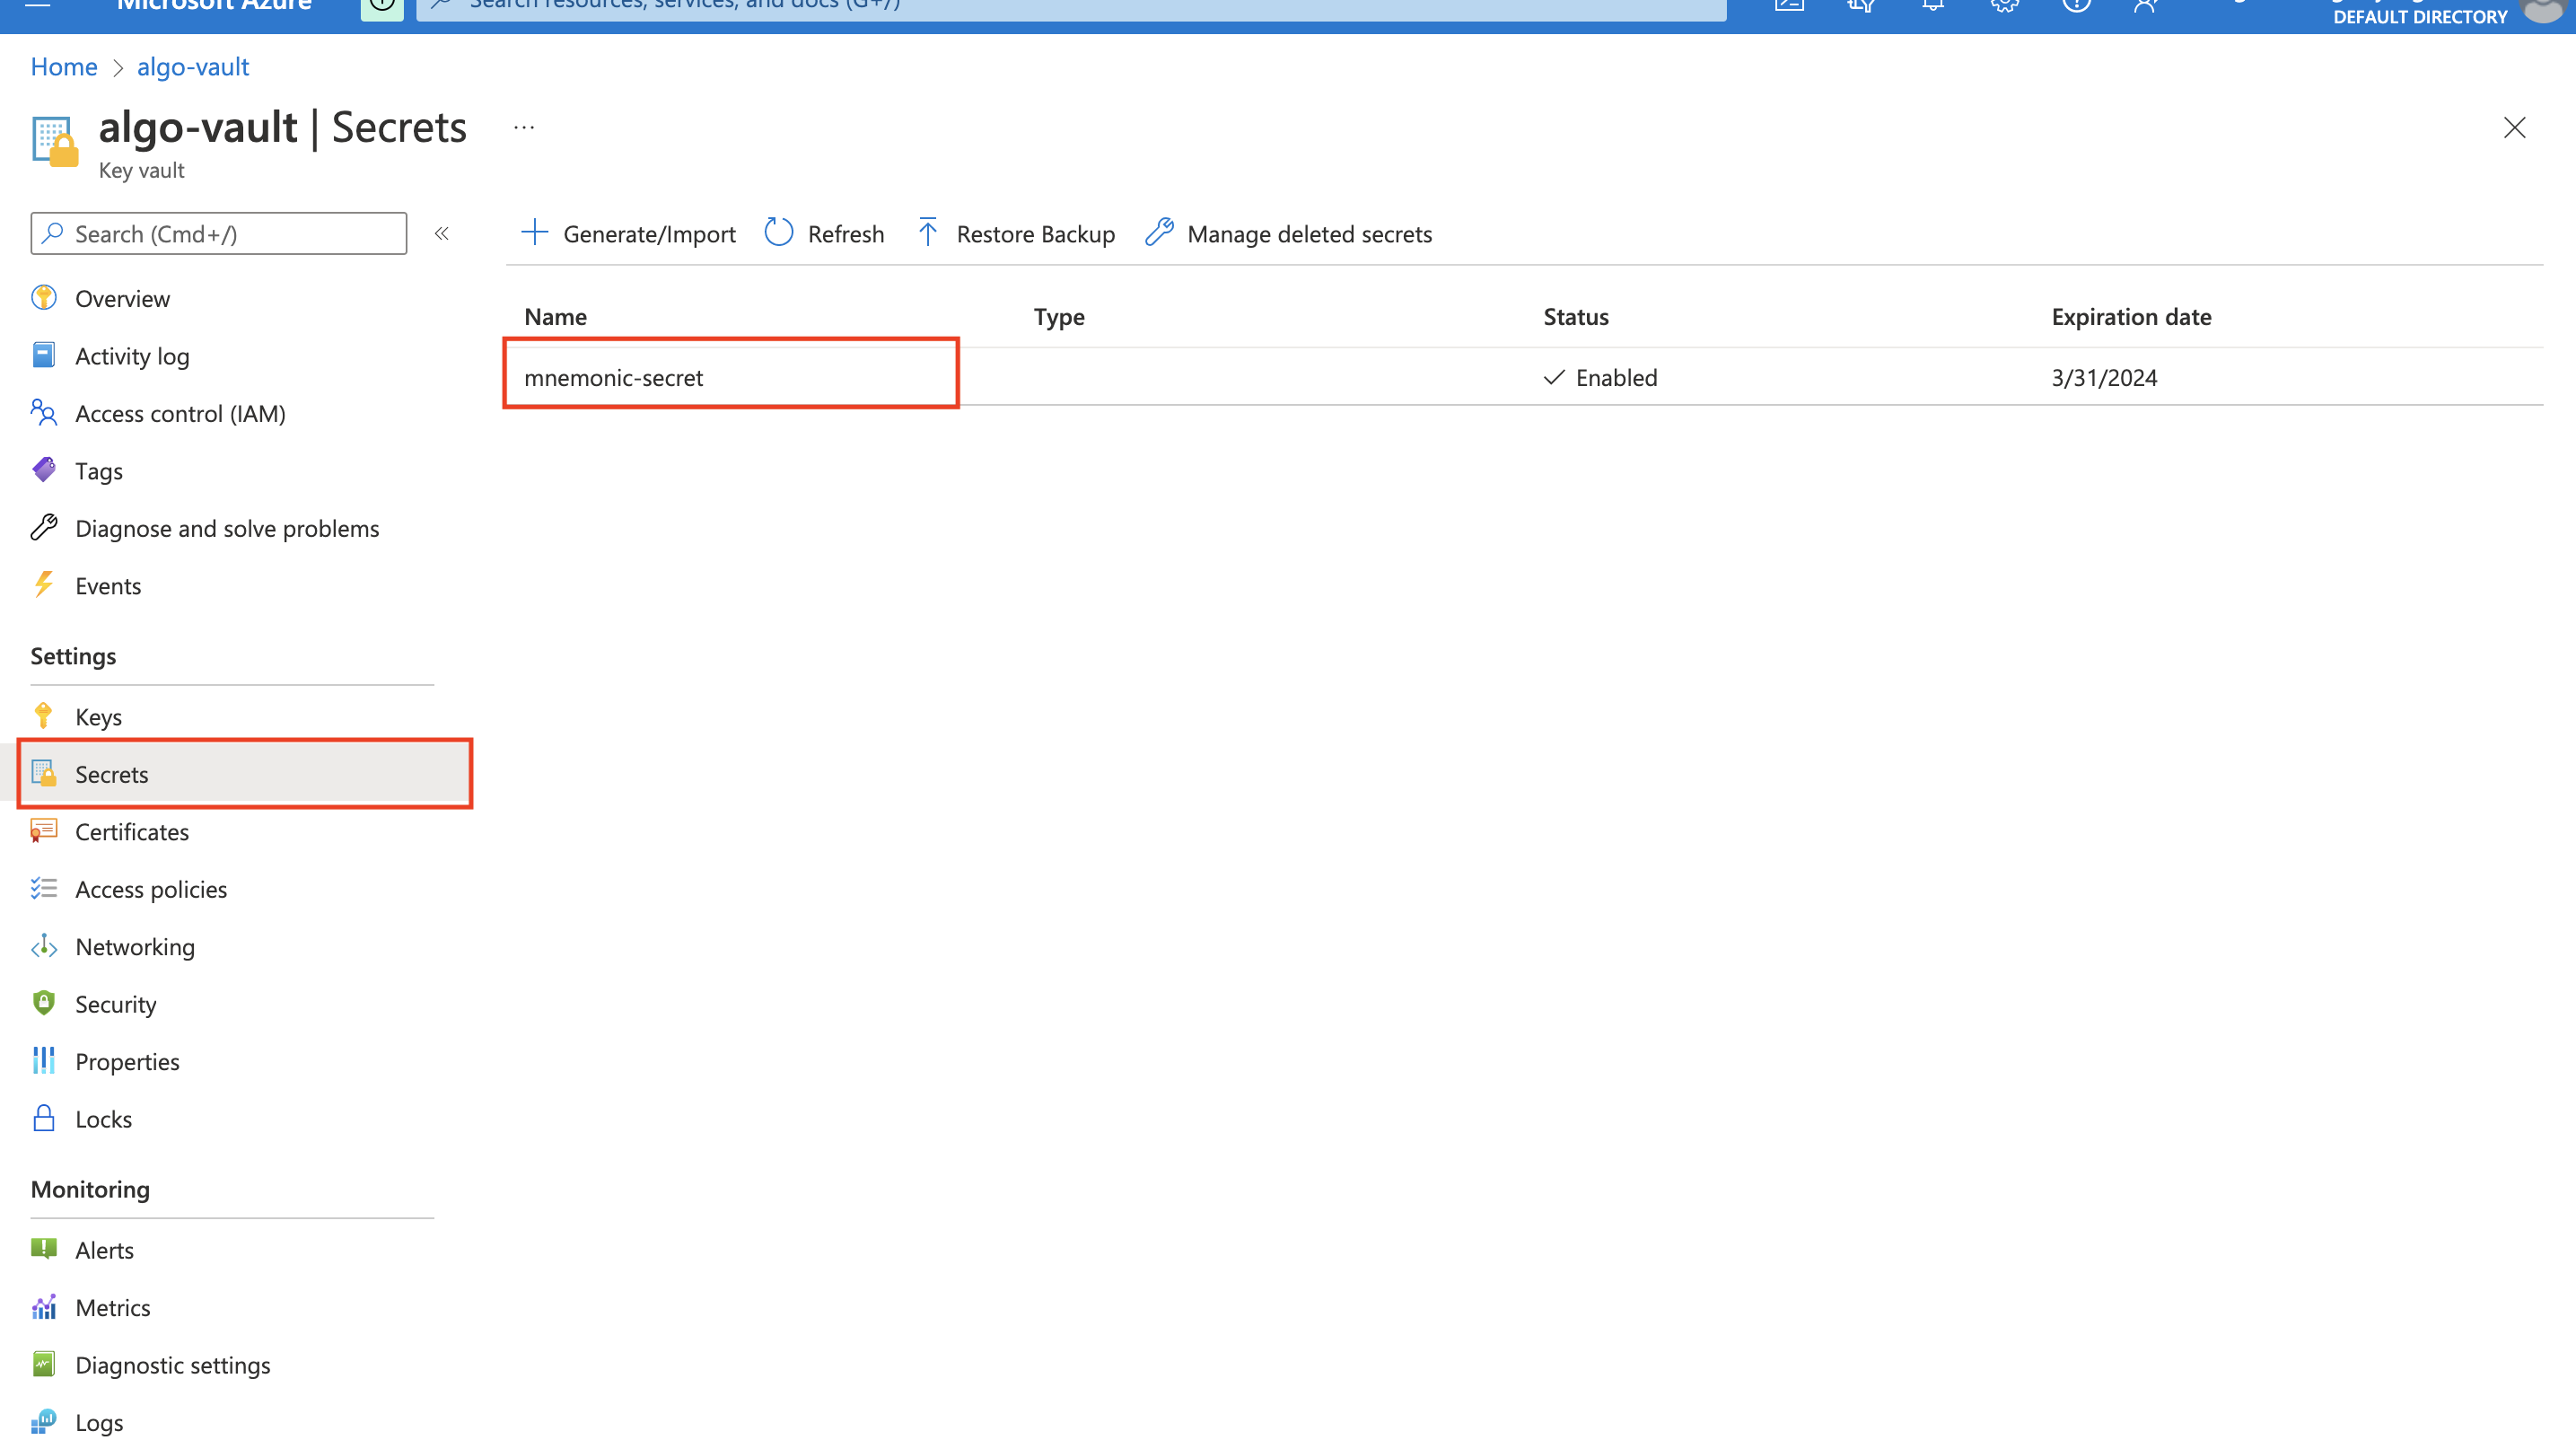This screenshot has height=1440, width=2576.
Task: Open the Security shield item
Action: point(43,1003)
